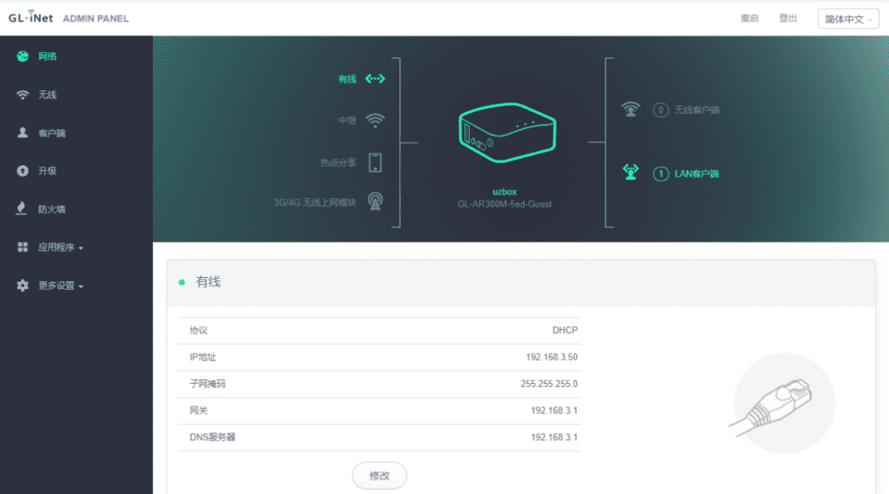The width and height of the screenshot is (889, 494).
Task: Click the wired connection arrows icon
Action: pos(375,79)
